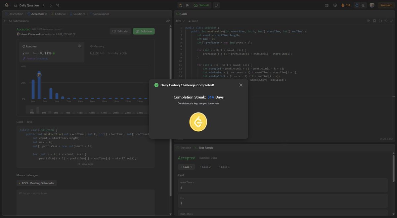Click the tallest runtime histogram bar

pos(39,85)
